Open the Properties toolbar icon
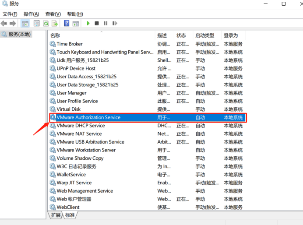The height and width of the screenshot is (225, 303). [x=36, y=24]
